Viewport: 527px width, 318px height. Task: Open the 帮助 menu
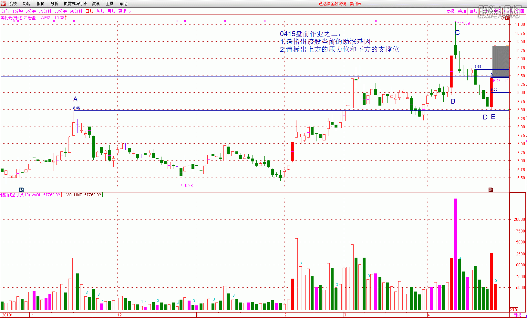[124, 4]
